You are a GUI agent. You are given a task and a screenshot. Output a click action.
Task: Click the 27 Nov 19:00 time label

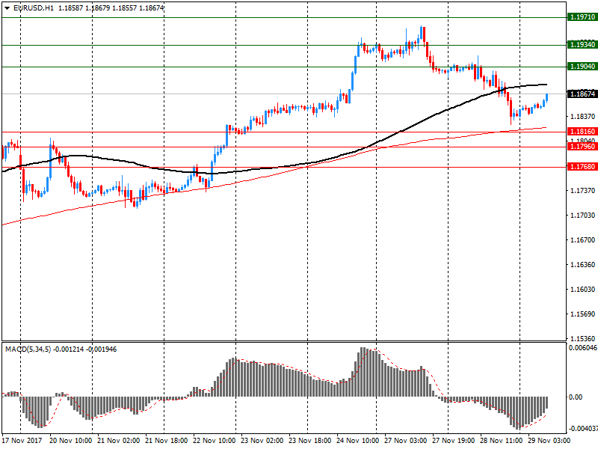(x=454, y=441)
